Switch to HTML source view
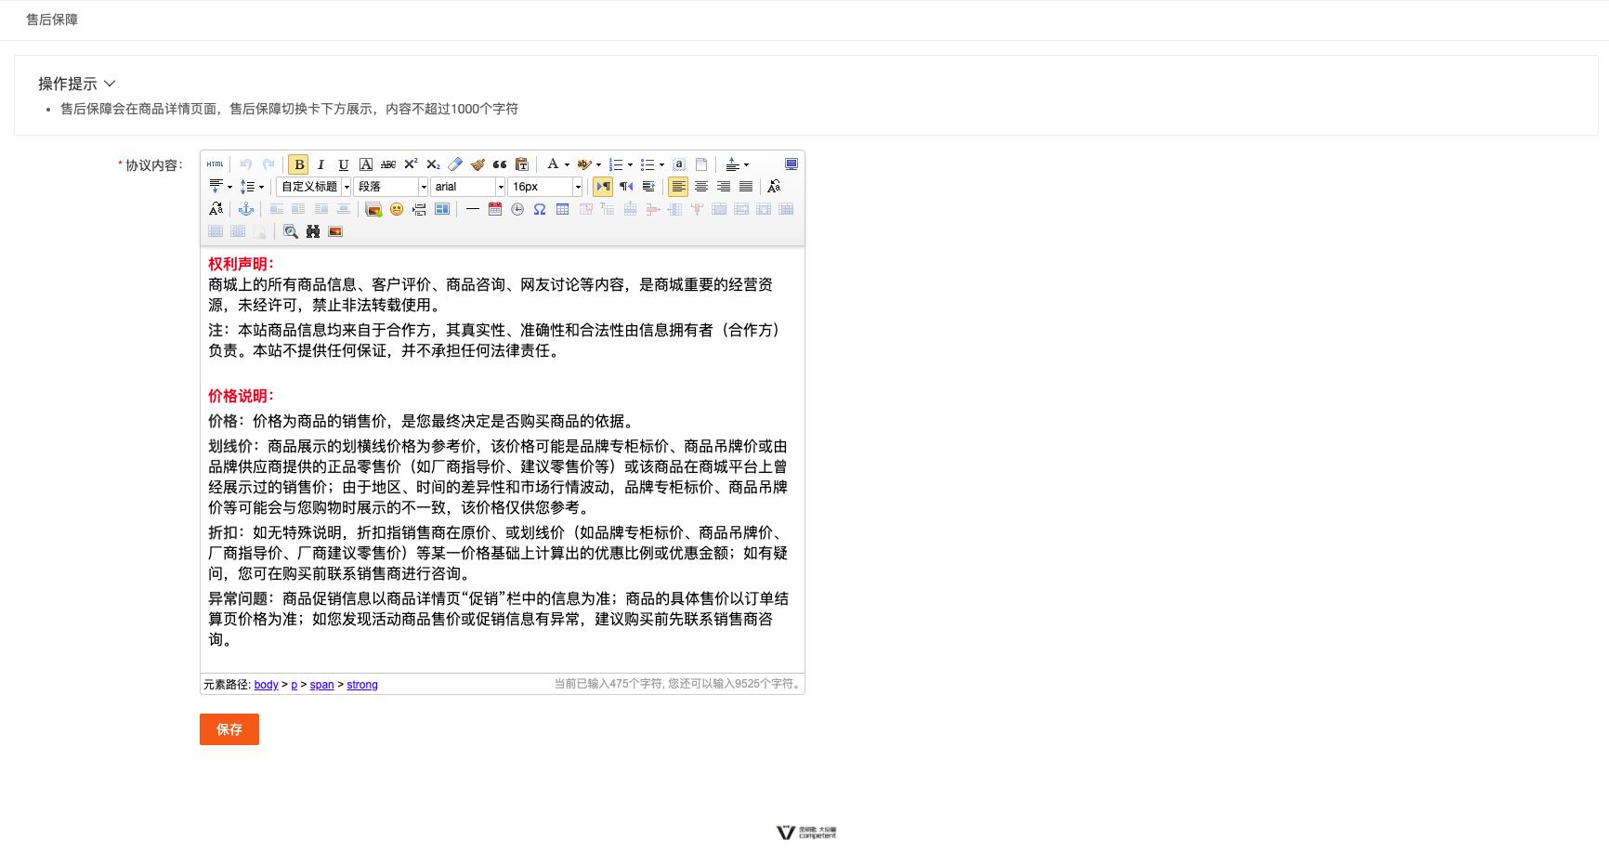Viewport: 1609px width, 852px height. click(x=216, y=164)
